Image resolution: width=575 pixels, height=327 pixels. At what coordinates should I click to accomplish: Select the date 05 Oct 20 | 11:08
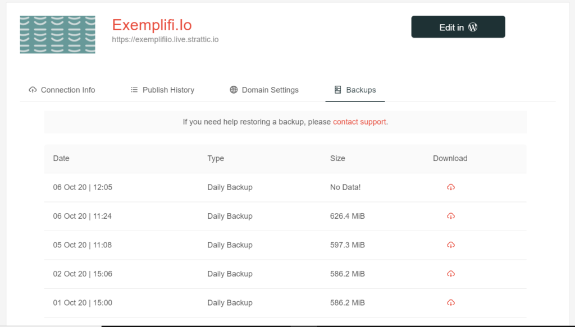pos(82,245)
